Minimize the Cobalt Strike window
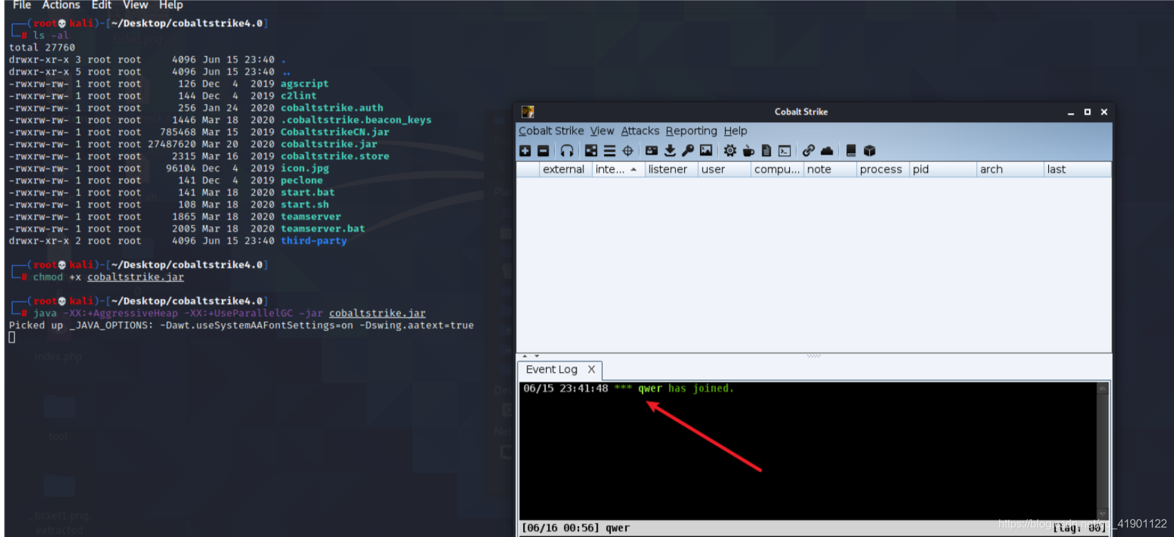The width and height of the screenshot is (1174, 537). click(1070, 112)
